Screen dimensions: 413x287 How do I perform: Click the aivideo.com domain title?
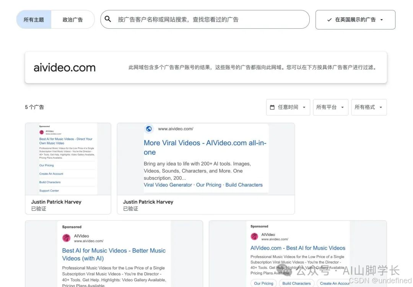pyautogui.click(x=65, y=68)
